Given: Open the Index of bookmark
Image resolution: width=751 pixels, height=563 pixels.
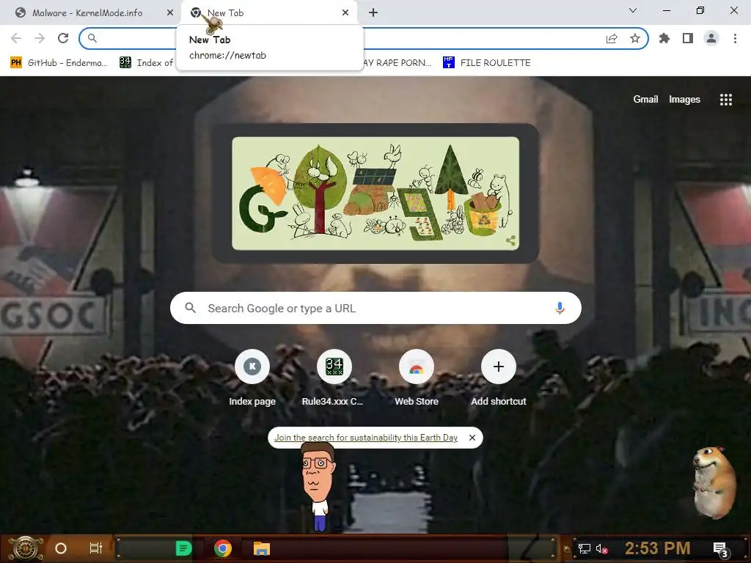Looking at the screenshot, I should (147, 63).
